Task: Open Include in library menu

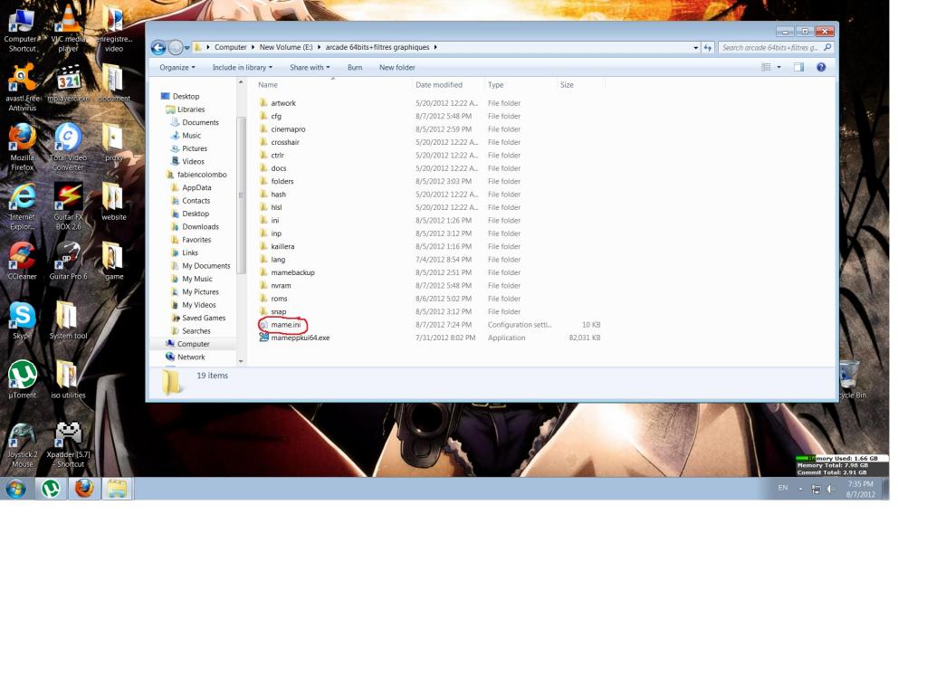Action: tap(243, 67)
